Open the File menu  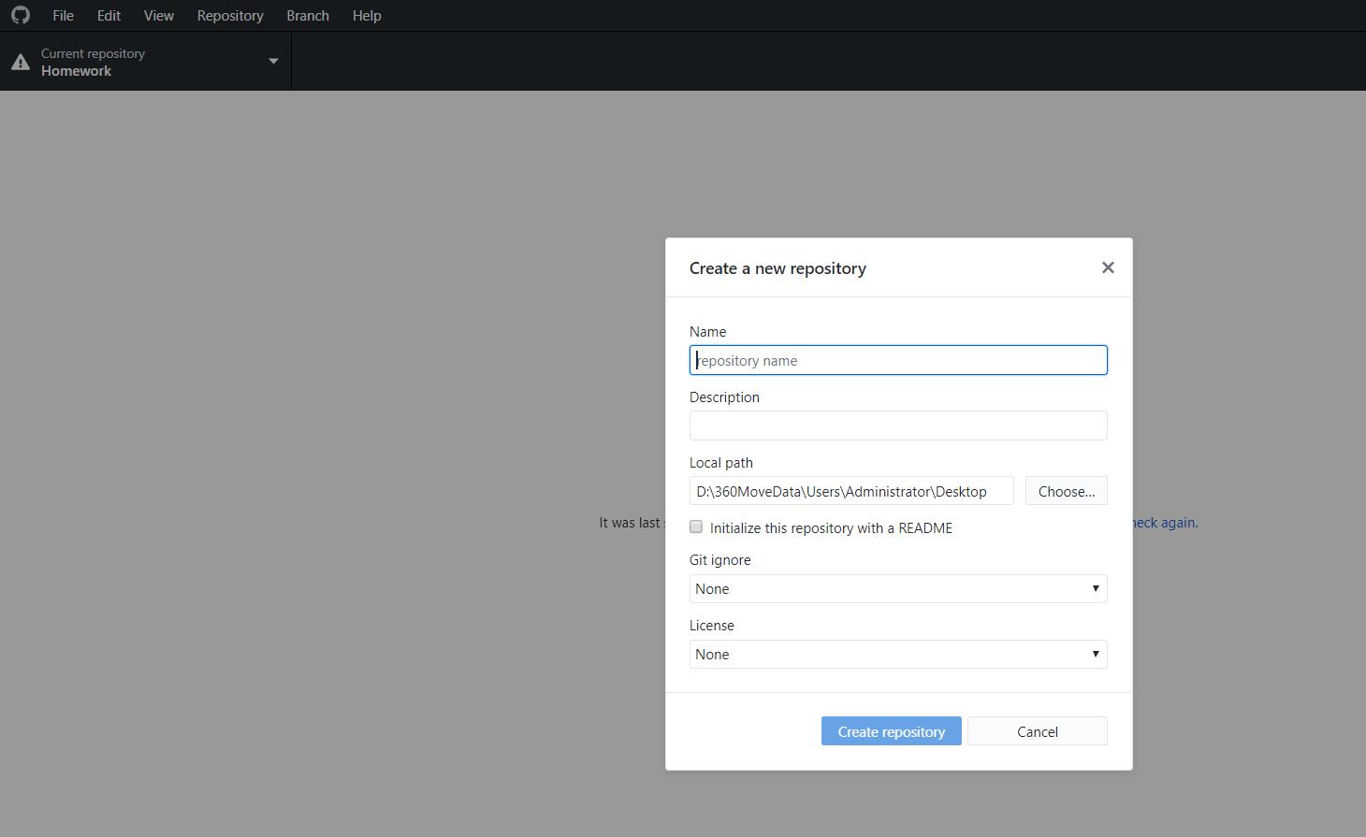(63, 16)
